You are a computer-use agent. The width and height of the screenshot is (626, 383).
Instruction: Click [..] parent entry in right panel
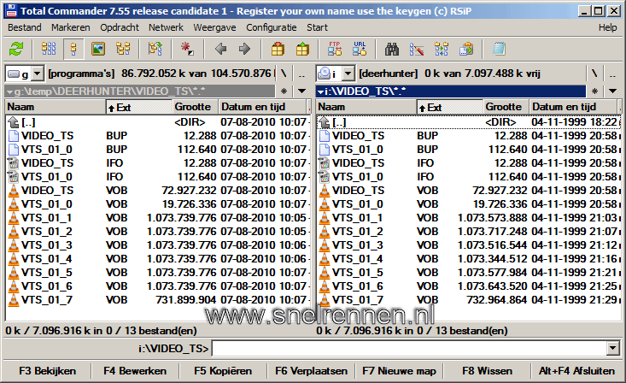(x=470, y=122)
